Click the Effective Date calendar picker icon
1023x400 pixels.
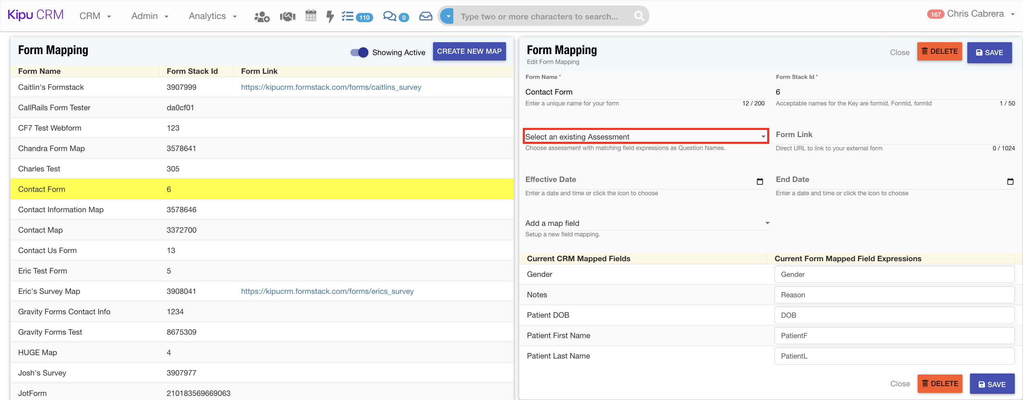(x=759, y=181)
